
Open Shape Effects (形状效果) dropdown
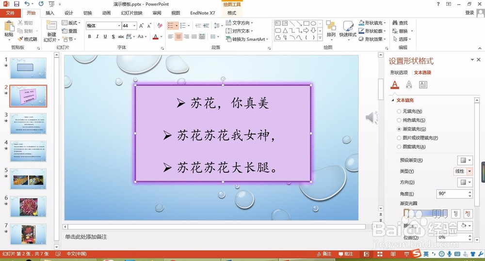(x=372, y=39)
